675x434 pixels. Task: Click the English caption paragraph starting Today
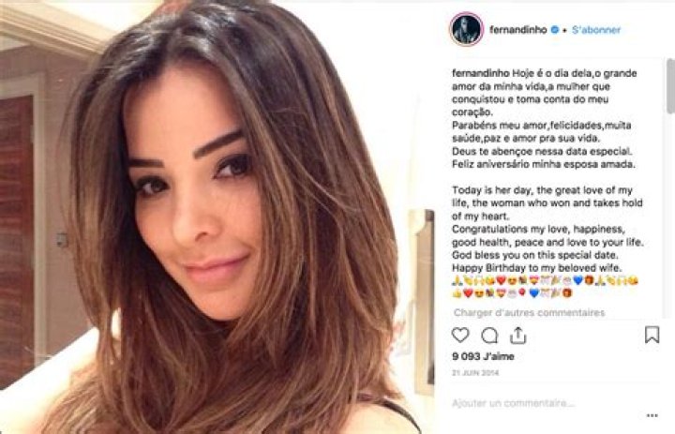point(547,229)
